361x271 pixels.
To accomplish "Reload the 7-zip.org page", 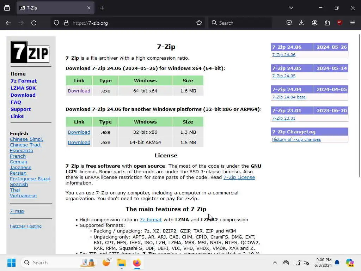I will 34,23.
